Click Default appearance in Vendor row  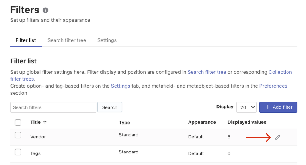pos(196,137)
